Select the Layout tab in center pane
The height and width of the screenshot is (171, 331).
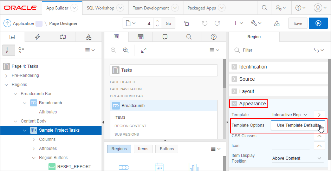coord(116,37)
